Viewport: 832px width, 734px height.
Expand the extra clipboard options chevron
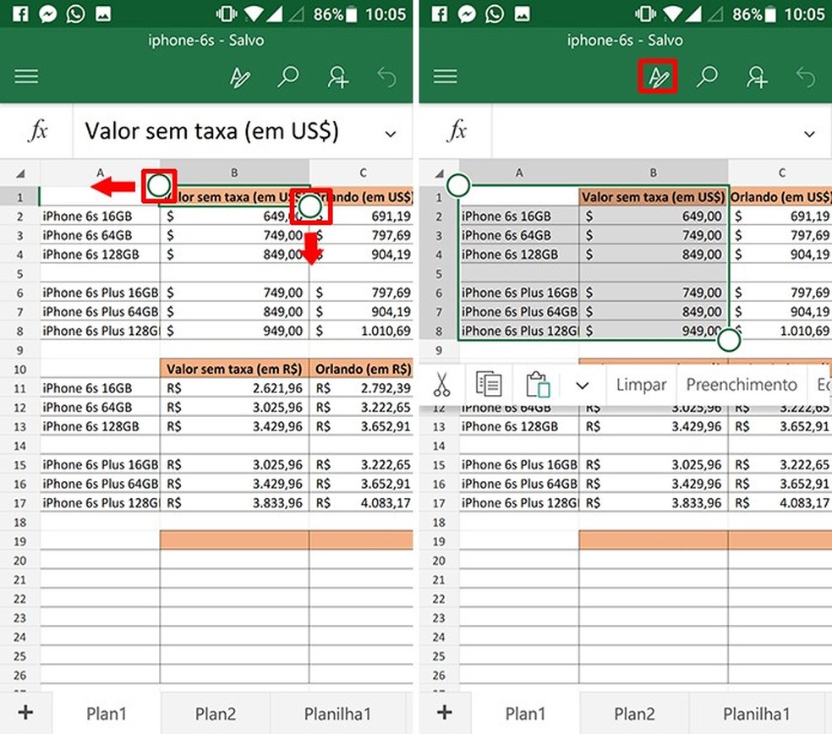pyautogui.click(x=582, y=385)
